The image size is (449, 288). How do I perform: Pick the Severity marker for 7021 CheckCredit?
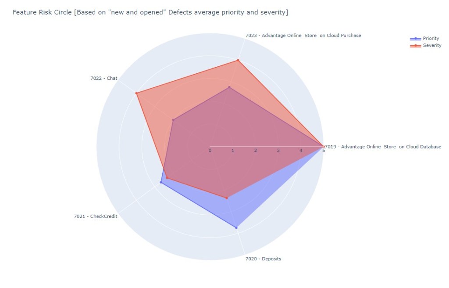click(x=167, y=178)
